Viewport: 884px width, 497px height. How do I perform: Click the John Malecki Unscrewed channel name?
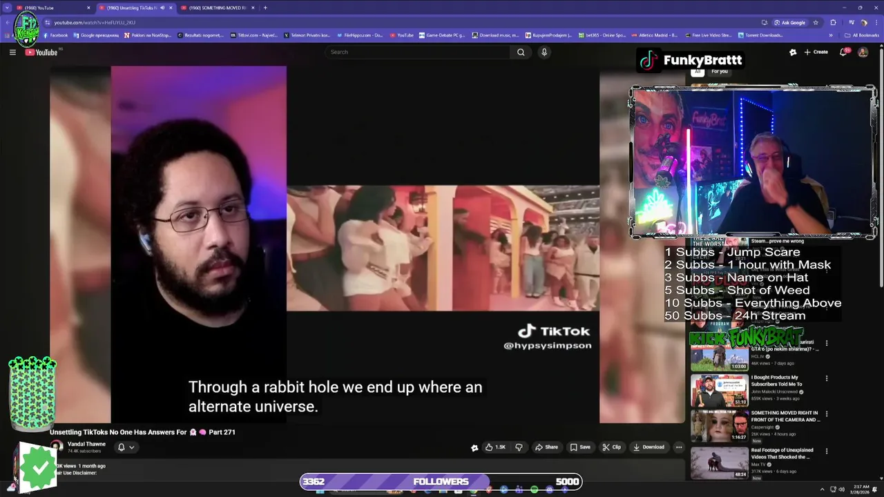[x=774, y=392]
